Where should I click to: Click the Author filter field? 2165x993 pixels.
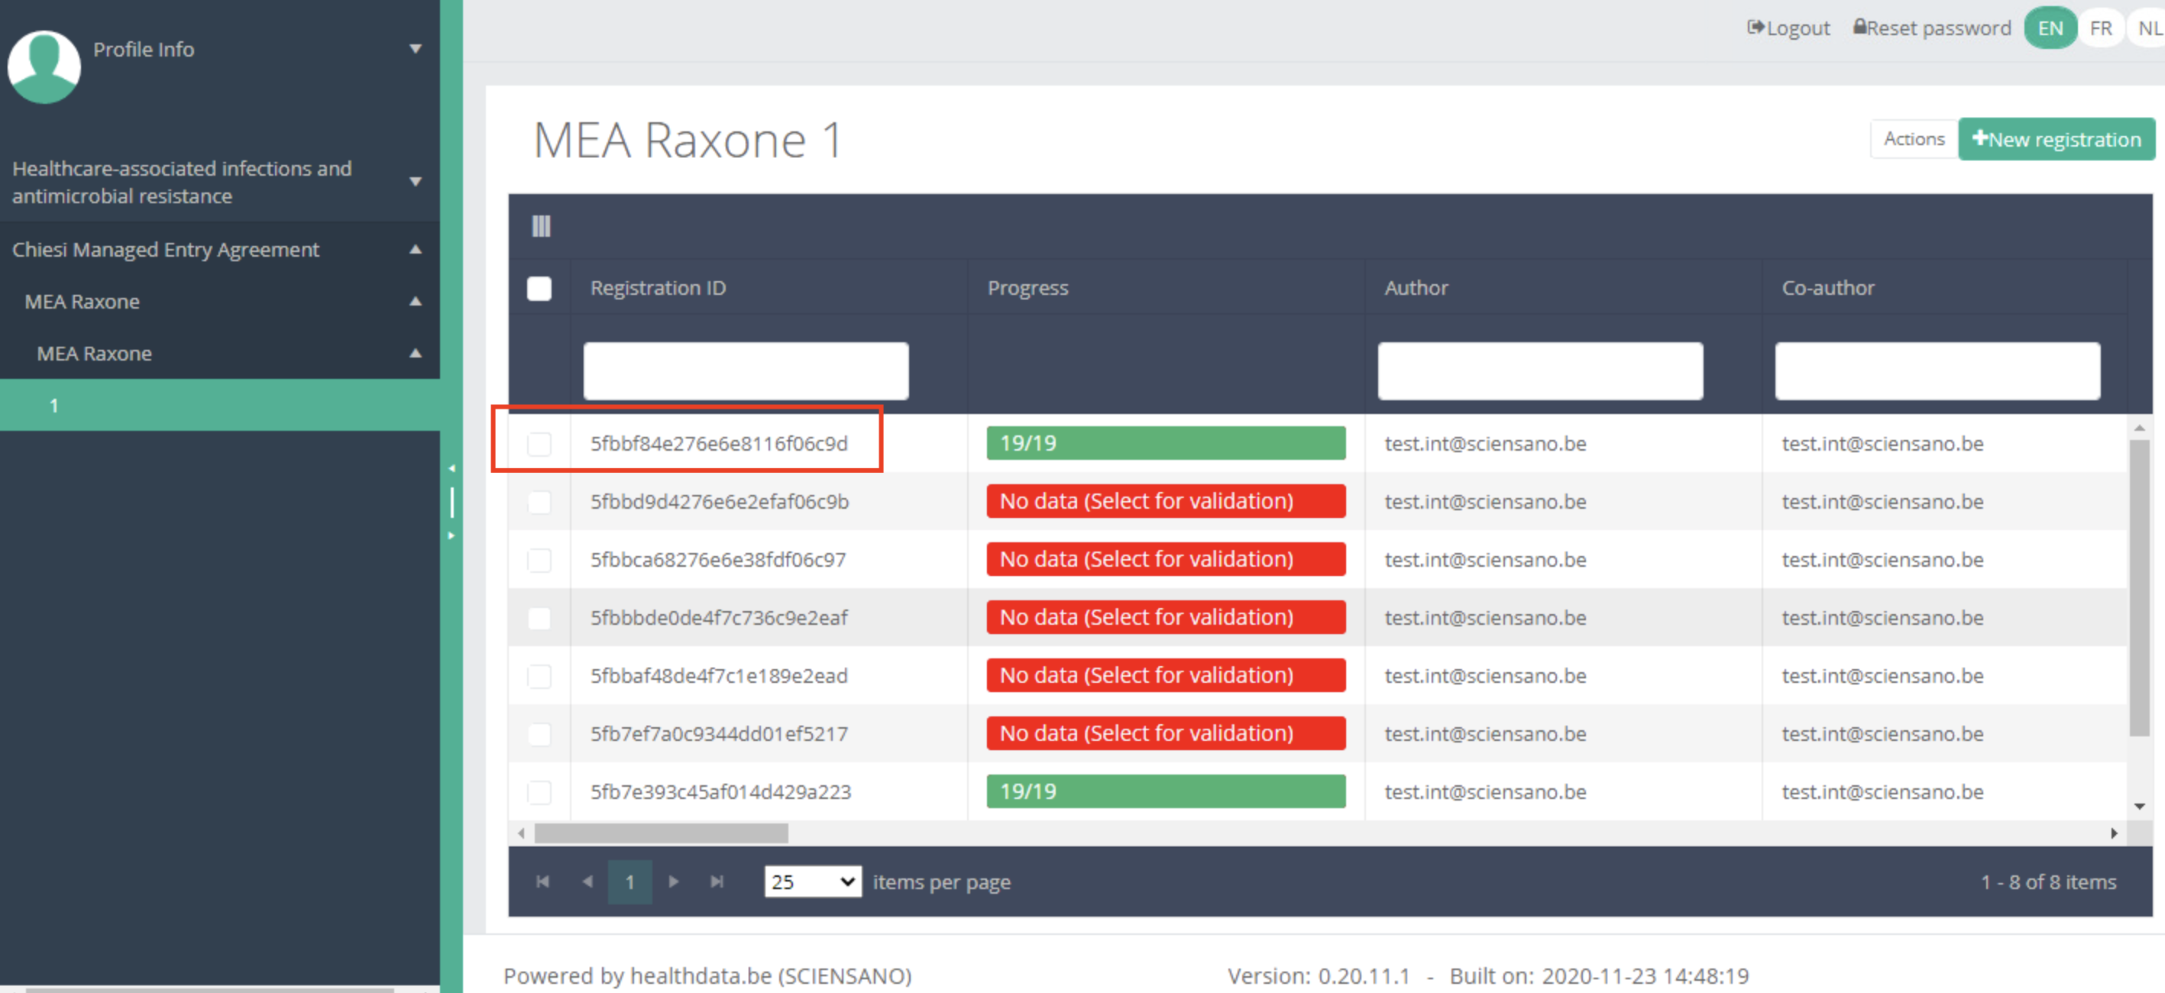(1539, 370)
